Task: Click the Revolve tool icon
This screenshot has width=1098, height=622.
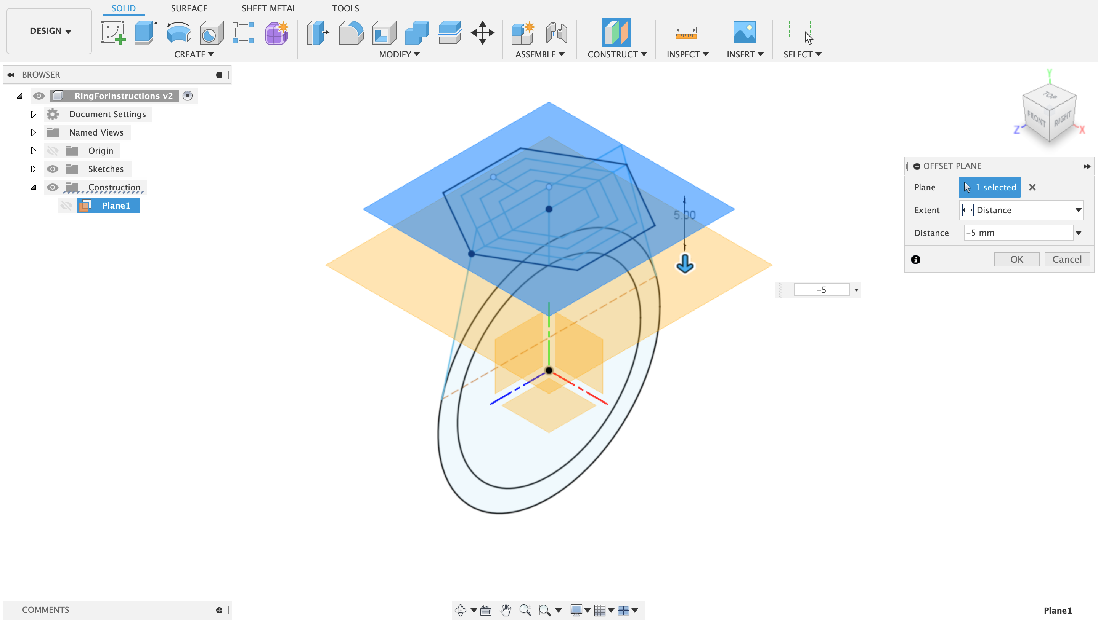Action: (x=179, y=32)
